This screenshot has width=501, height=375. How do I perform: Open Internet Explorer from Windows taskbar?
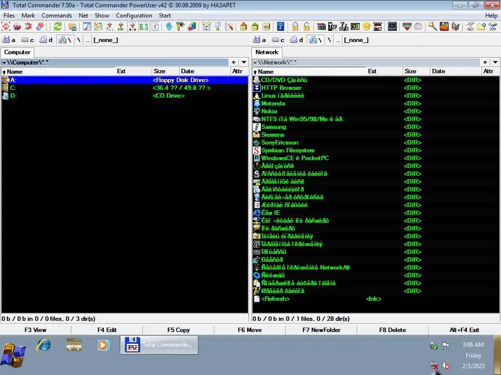(x=44, y=345)
